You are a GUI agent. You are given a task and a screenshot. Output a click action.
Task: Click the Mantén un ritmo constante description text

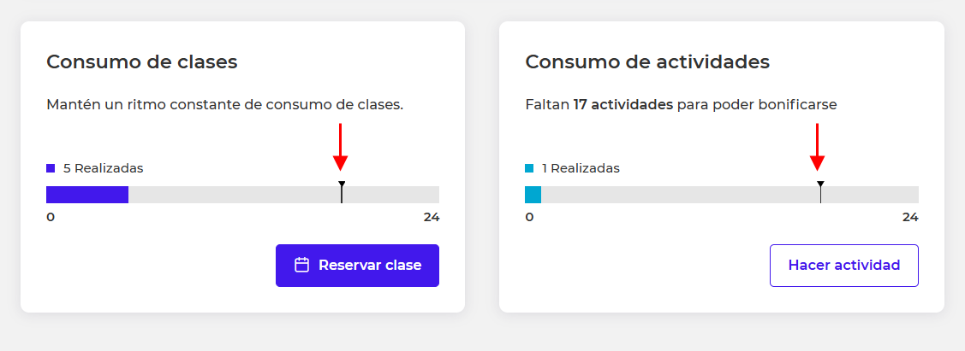coord(224,105)
